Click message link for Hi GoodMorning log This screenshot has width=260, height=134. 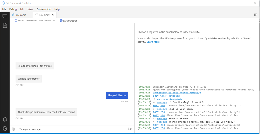point(162,102)
